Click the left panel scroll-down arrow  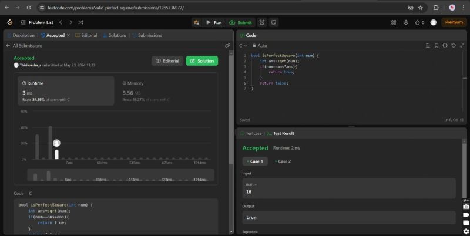pyautogui.click(x=231, y=231)
